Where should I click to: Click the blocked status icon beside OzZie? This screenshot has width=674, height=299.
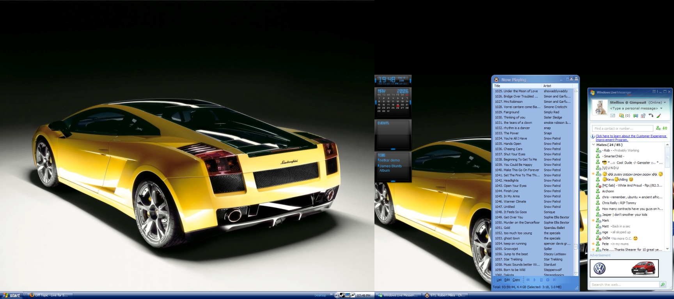coord(598,238)
